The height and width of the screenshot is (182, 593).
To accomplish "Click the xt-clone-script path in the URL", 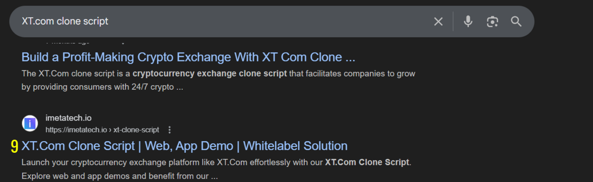I will click(136, 130).
